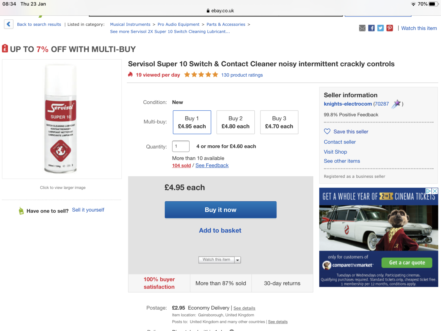Image resolution: width=441 pixels, height=331 pixels.
Task: Close the cinema tickets advert
Action: tap(435, 191)
